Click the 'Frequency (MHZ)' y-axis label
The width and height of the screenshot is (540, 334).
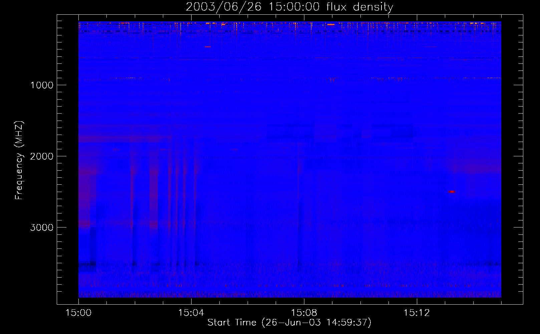click(x=19, y=160)
